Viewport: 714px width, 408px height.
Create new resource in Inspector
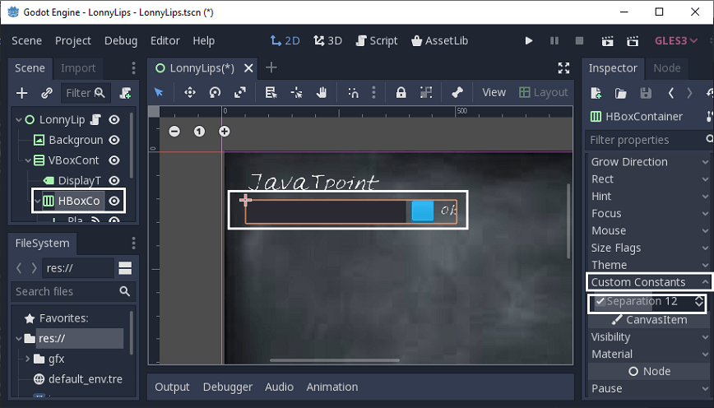(x=596, y=93)
